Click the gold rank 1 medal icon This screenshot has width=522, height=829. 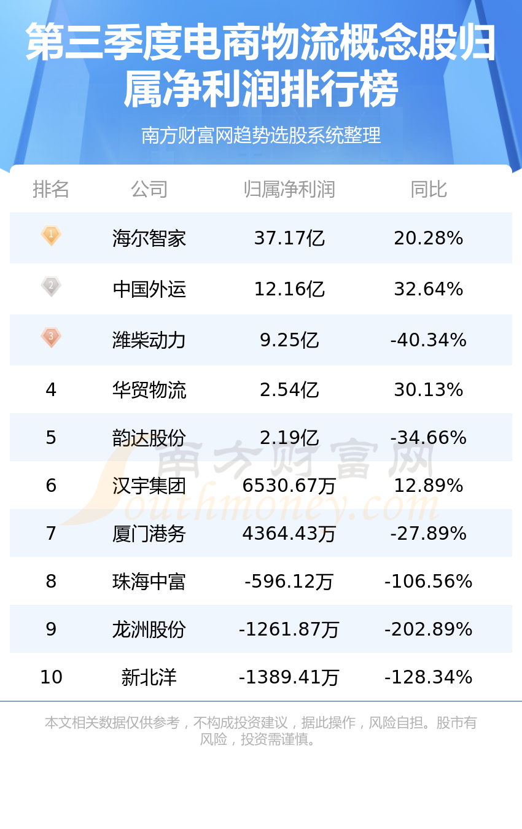[51, 235]
